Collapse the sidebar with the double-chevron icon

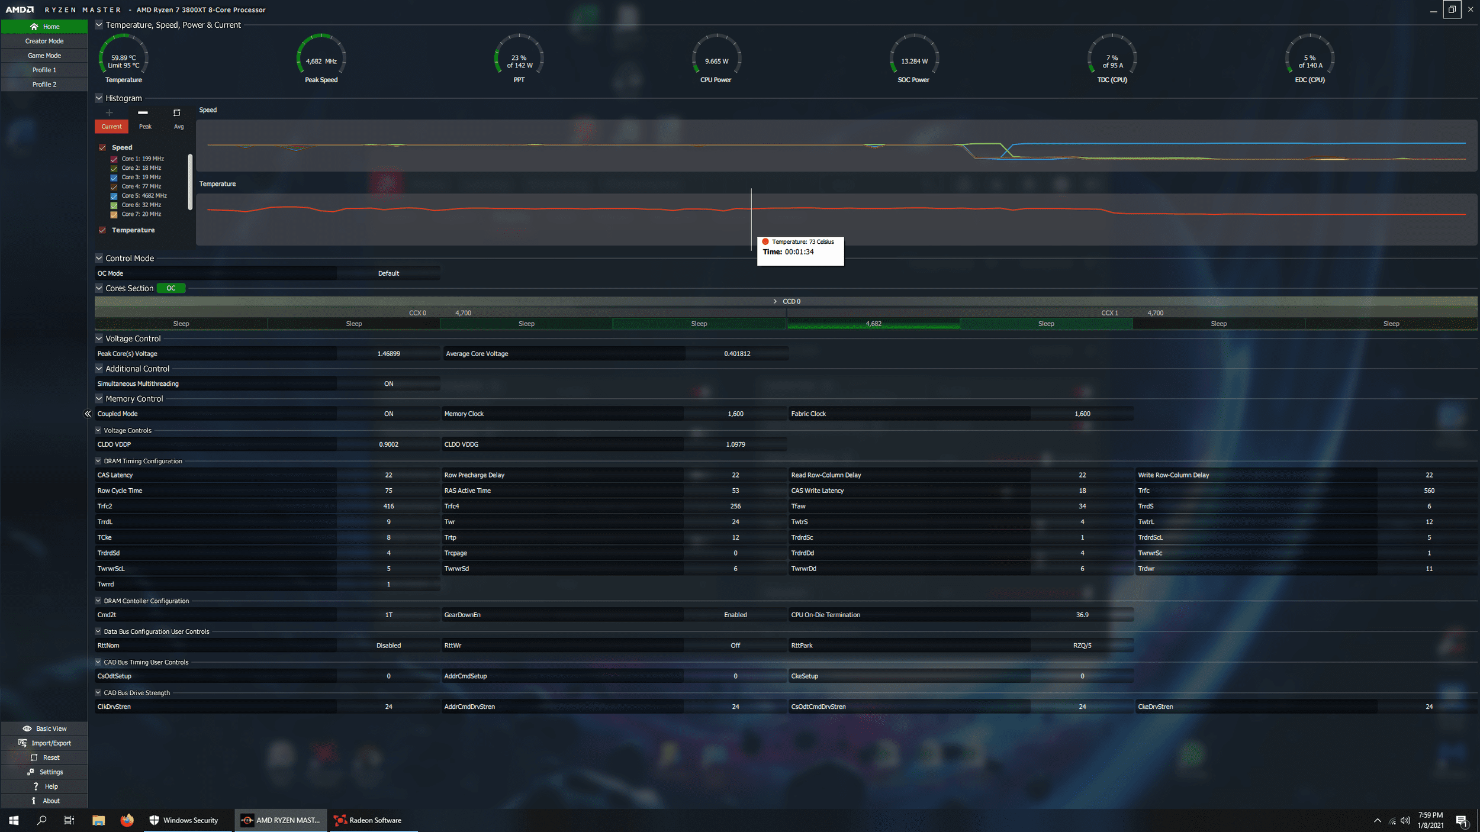(x=88, y=414)
